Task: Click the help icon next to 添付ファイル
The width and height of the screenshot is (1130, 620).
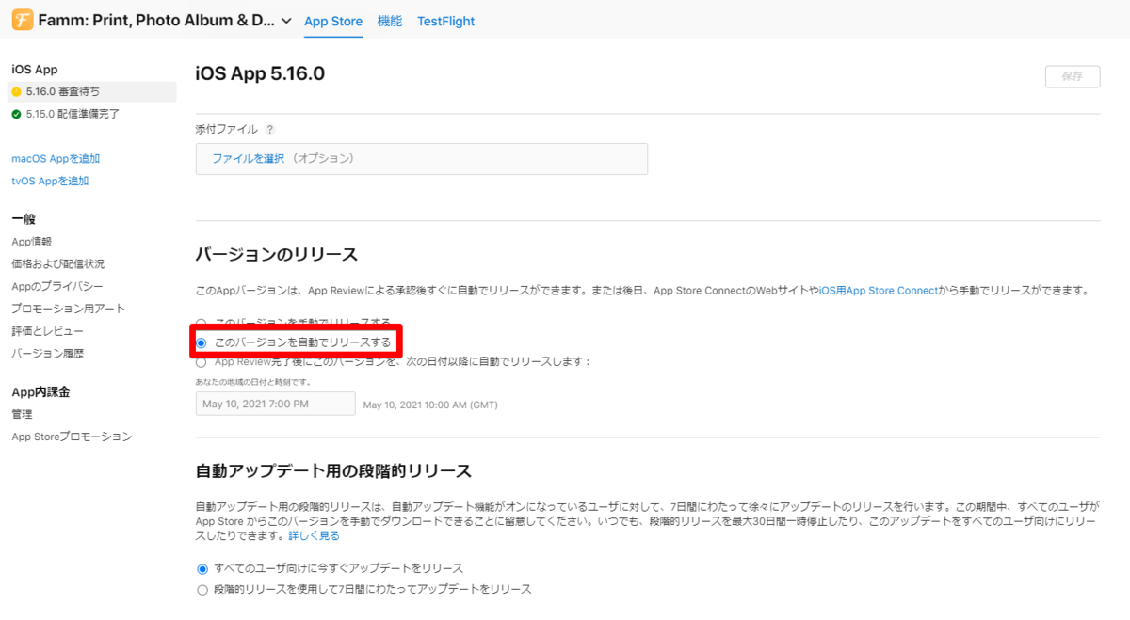Action: coord(270,130)
